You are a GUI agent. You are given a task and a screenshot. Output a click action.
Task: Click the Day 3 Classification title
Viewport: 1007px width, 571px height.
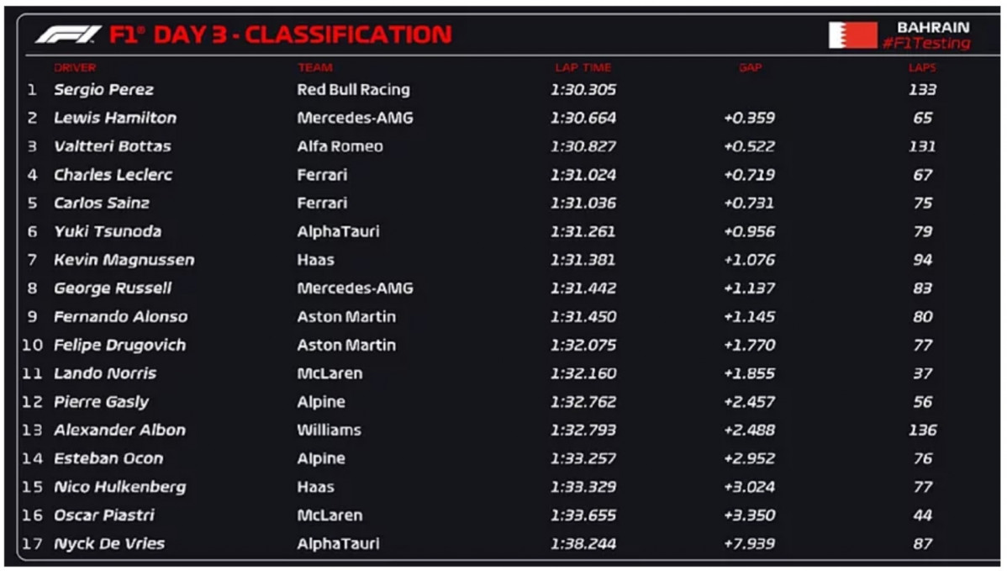281,34
